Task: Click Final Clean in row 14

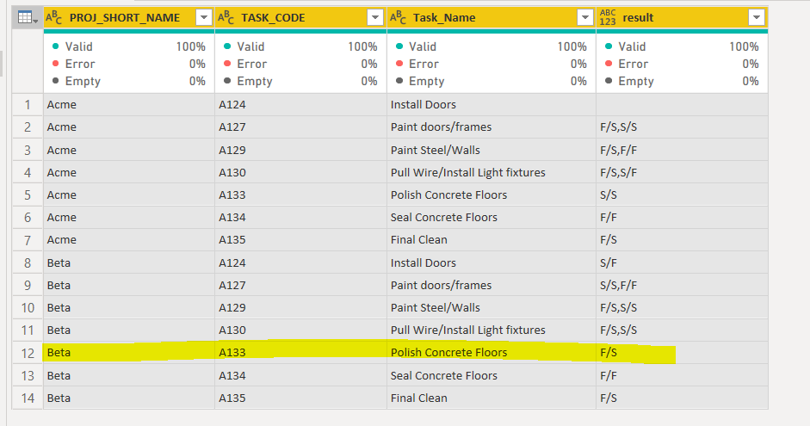Action: pos(492,398)
